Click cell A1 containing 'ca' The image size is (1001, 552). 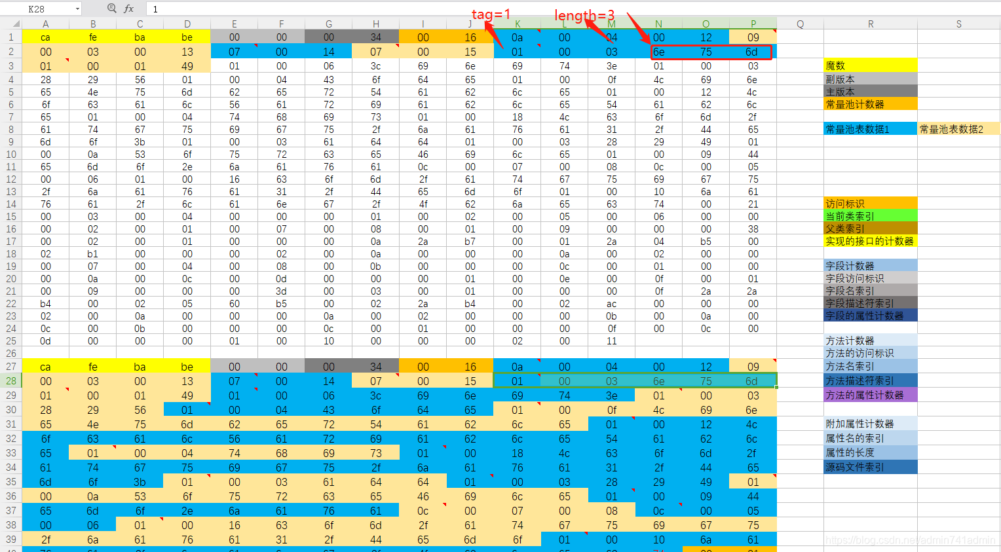pyautogui.click(x=46, y=37)
